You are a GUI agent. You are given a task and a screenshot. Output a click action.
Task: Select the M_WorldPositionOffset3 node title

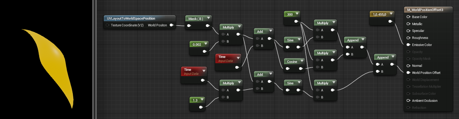point(428,10)
